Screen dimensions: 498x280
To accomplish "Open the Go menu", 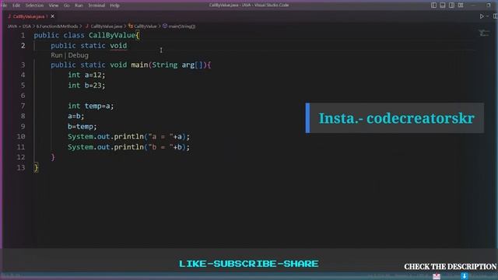I will (x=66, y=5).
